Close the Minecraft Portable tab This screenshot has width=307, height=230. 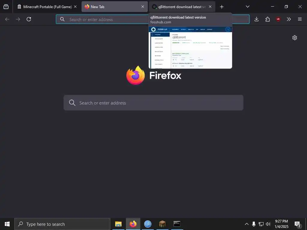tap(75, 7)
